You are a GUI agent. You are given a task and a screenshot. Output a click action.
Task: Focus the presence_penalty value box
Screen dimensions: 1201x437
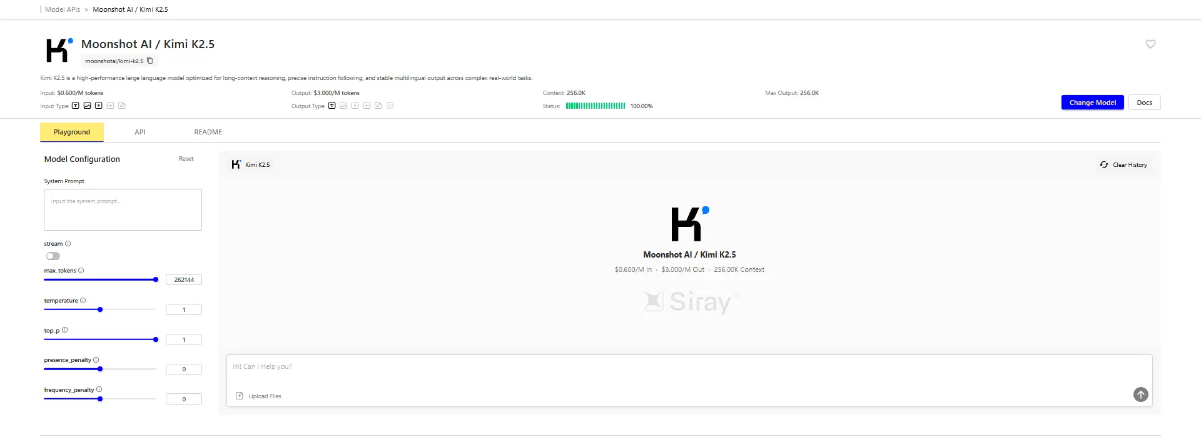tap(184, 369)
